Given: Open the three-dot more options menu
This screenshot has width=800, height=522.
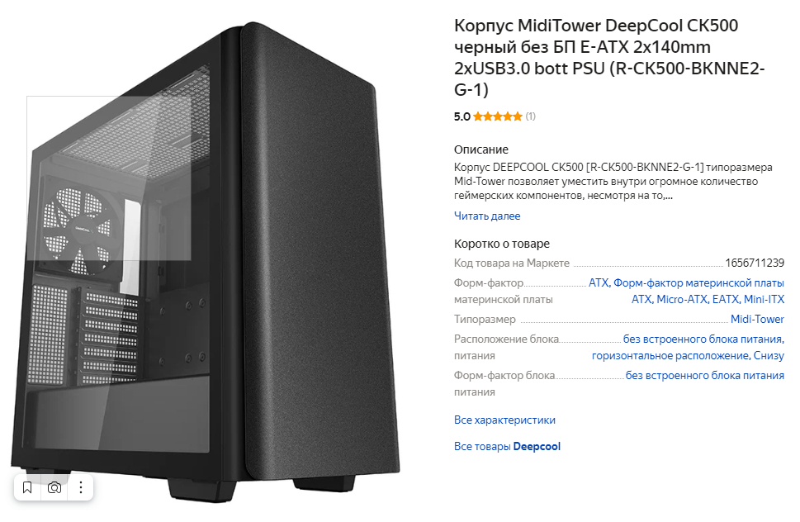Looking at the screenshot, I should [81, 488].
